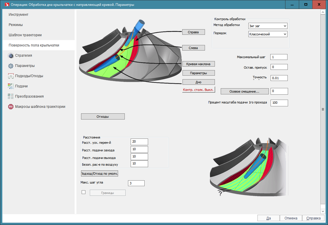328x225 pixels.
Task: Click the Контр. столк. Выкл. button
Action: tap(199, 90)
